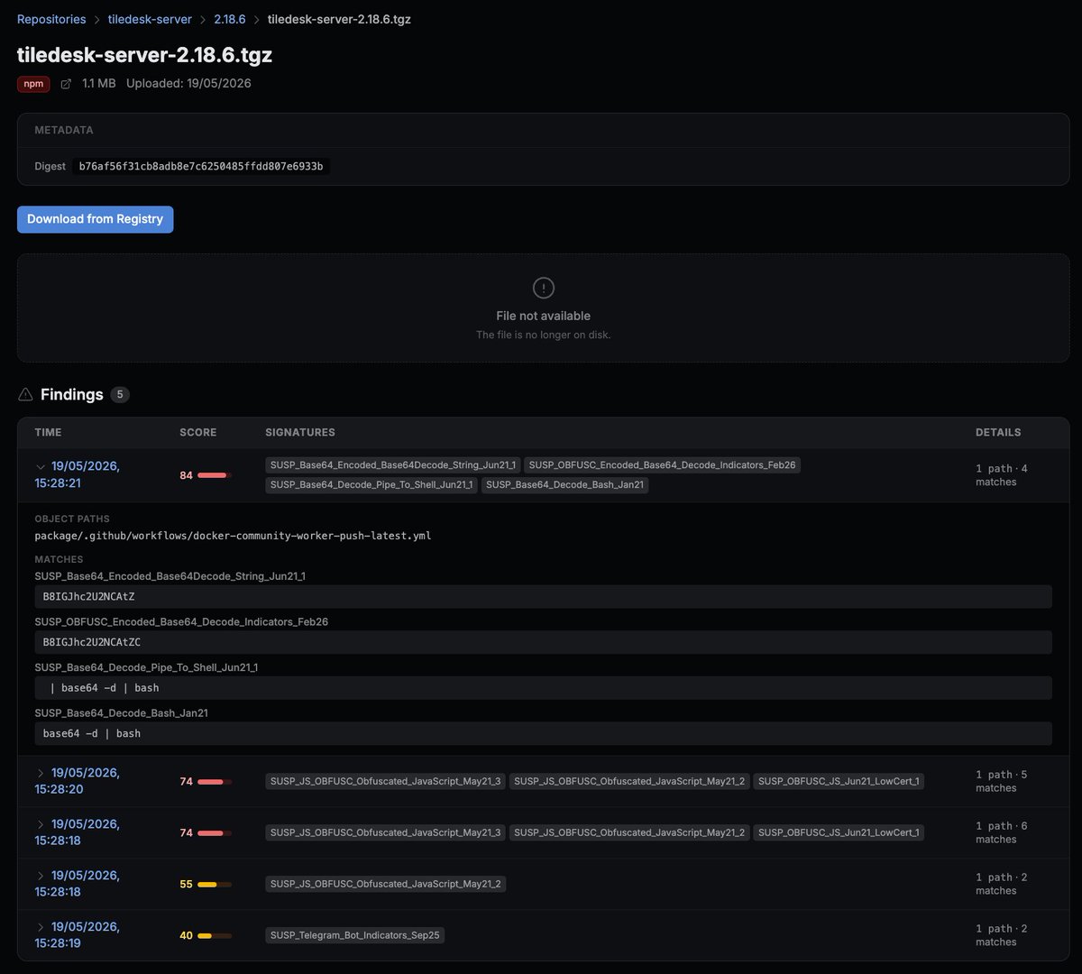
Task: Click Download from Registry button
Action: click(x=95, y=219)
